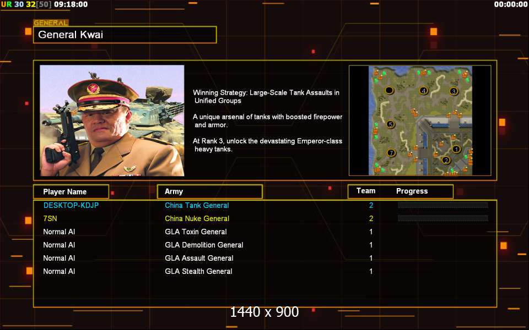Viewport: 529px width, 330px height.
Task: Click start position marker 5 on the minimap
Action: 390,124
